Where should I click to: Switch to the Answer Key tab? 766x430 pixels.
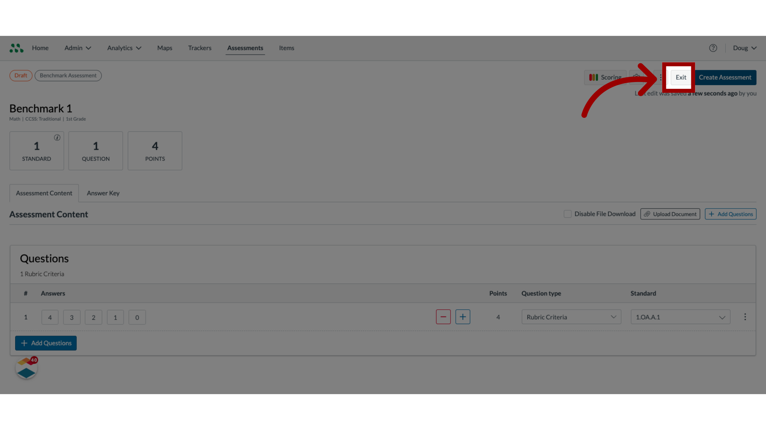103,193
